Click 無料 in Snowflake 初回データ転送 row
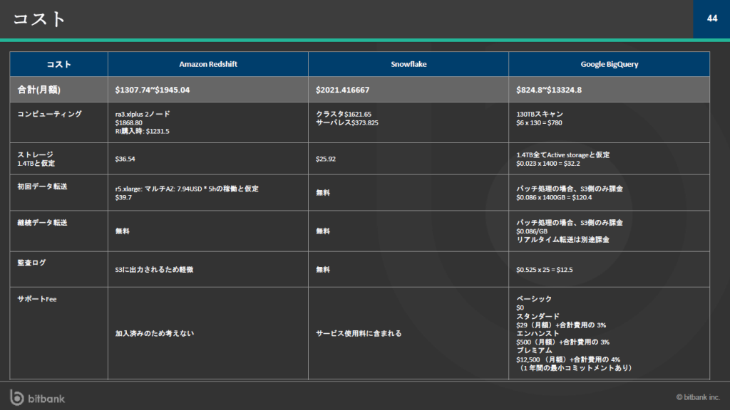730x410 pixels. tap(323, 193)
